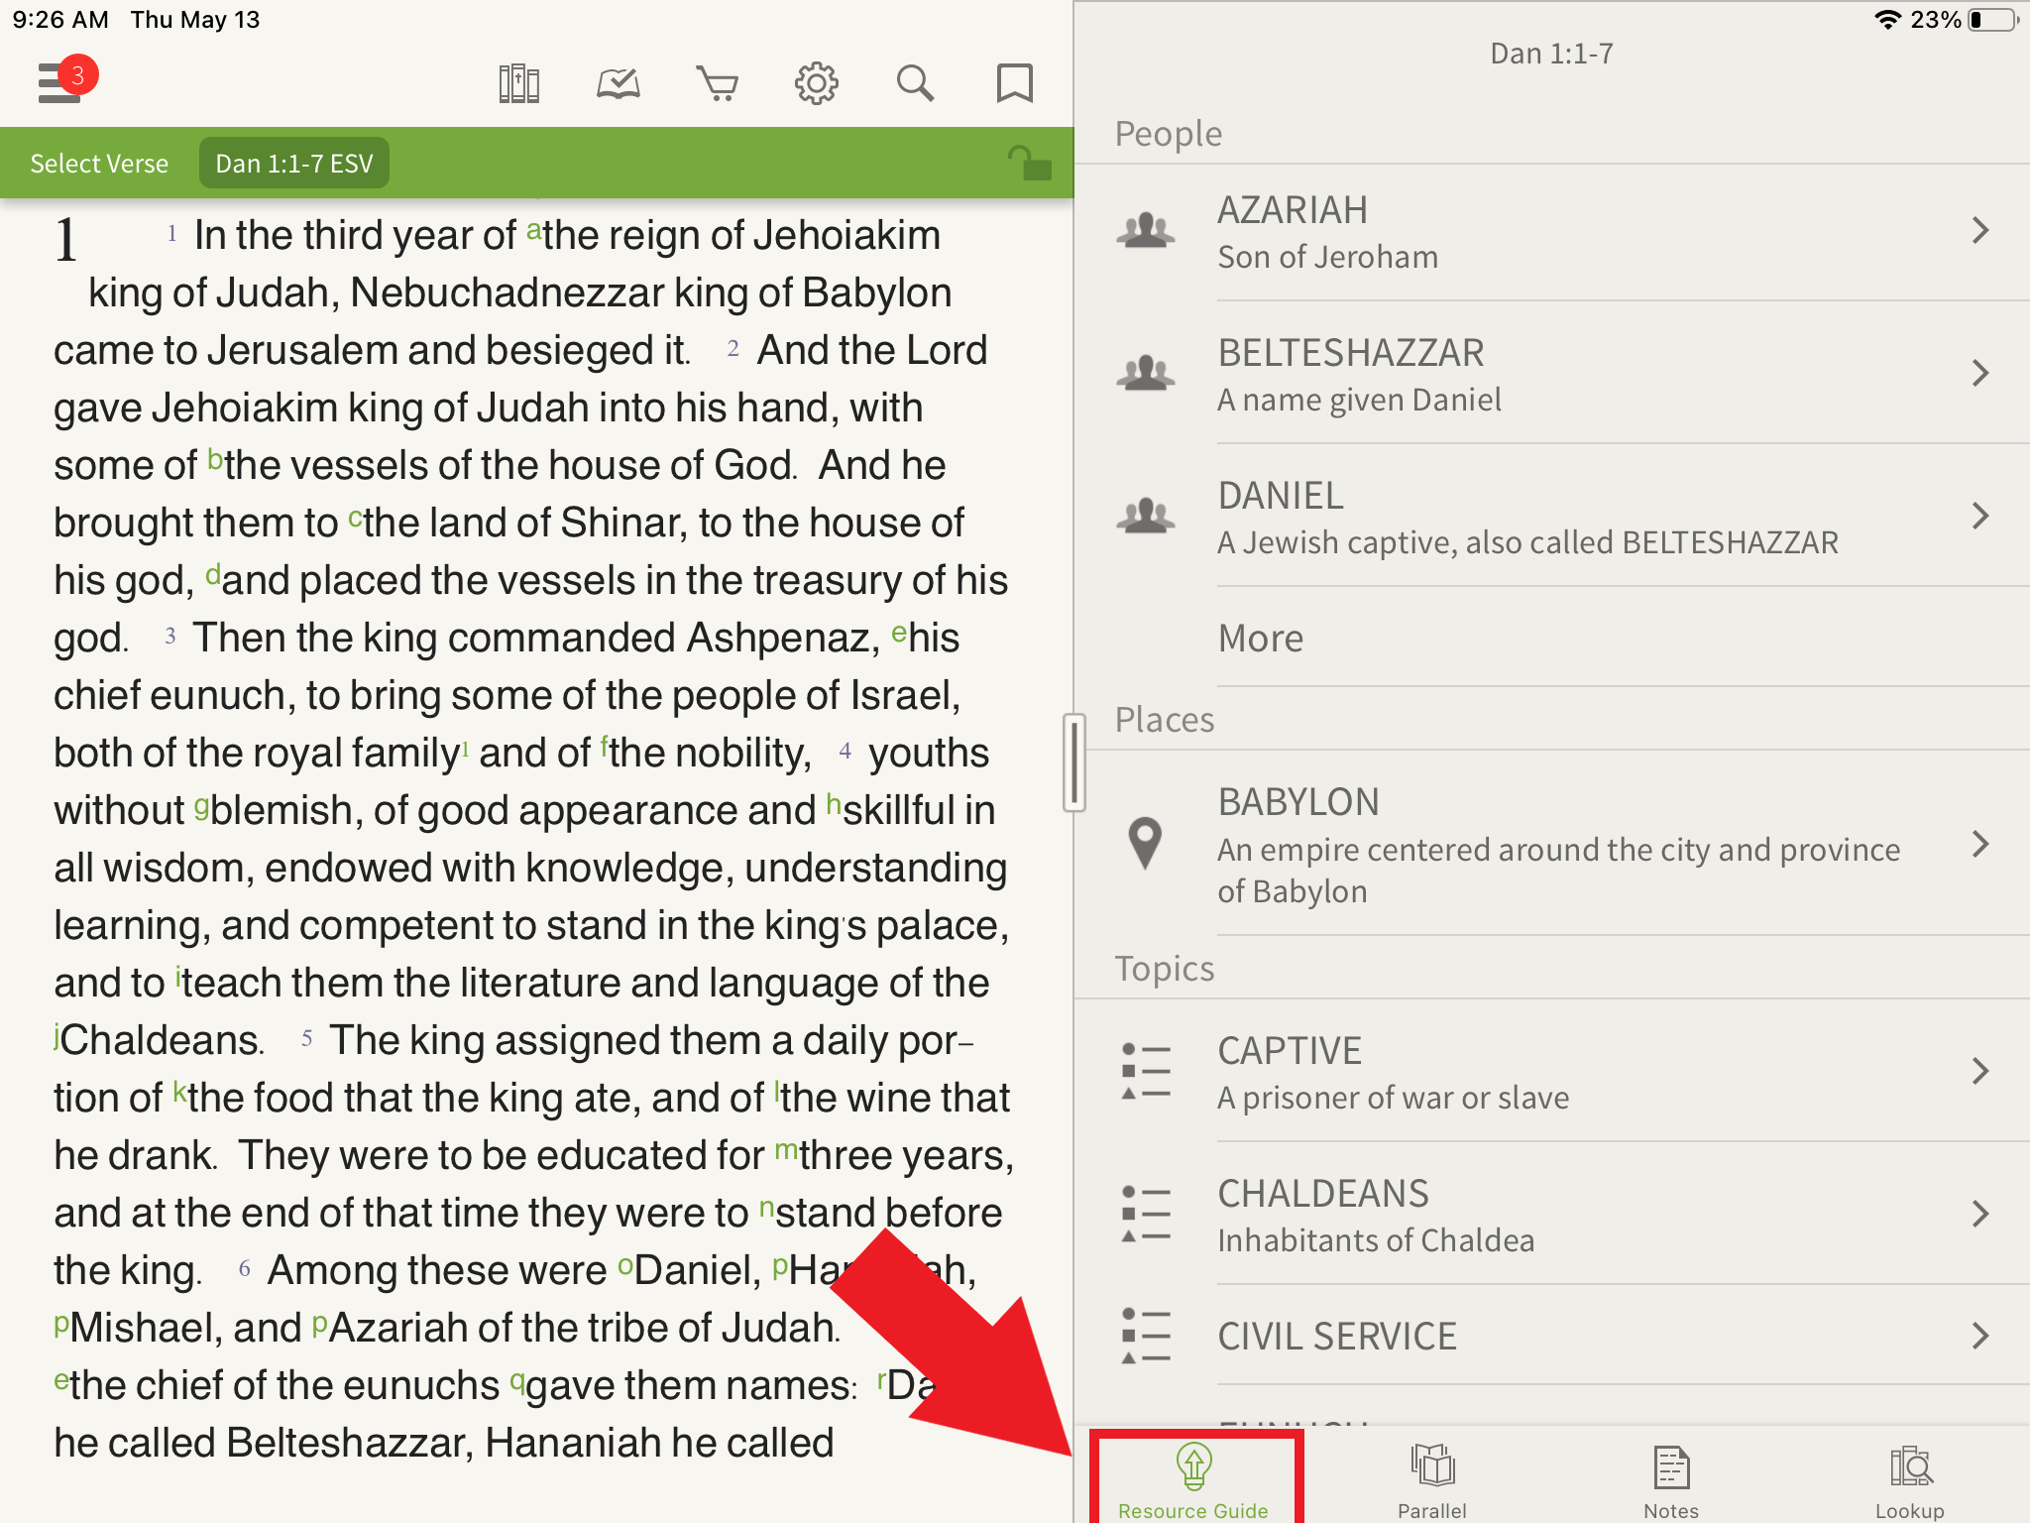Check the battery status indicator
The image size is (2030, 1523).
1993,20
